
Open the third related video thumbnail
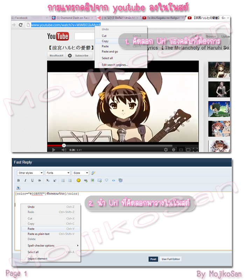(x=219, y=109)
